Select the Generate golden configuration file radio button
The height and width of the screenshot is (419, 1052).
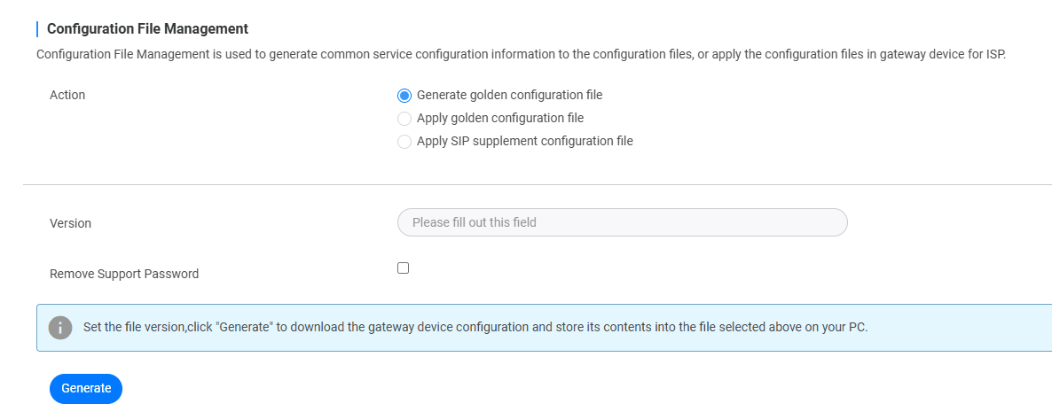(404, 95)
